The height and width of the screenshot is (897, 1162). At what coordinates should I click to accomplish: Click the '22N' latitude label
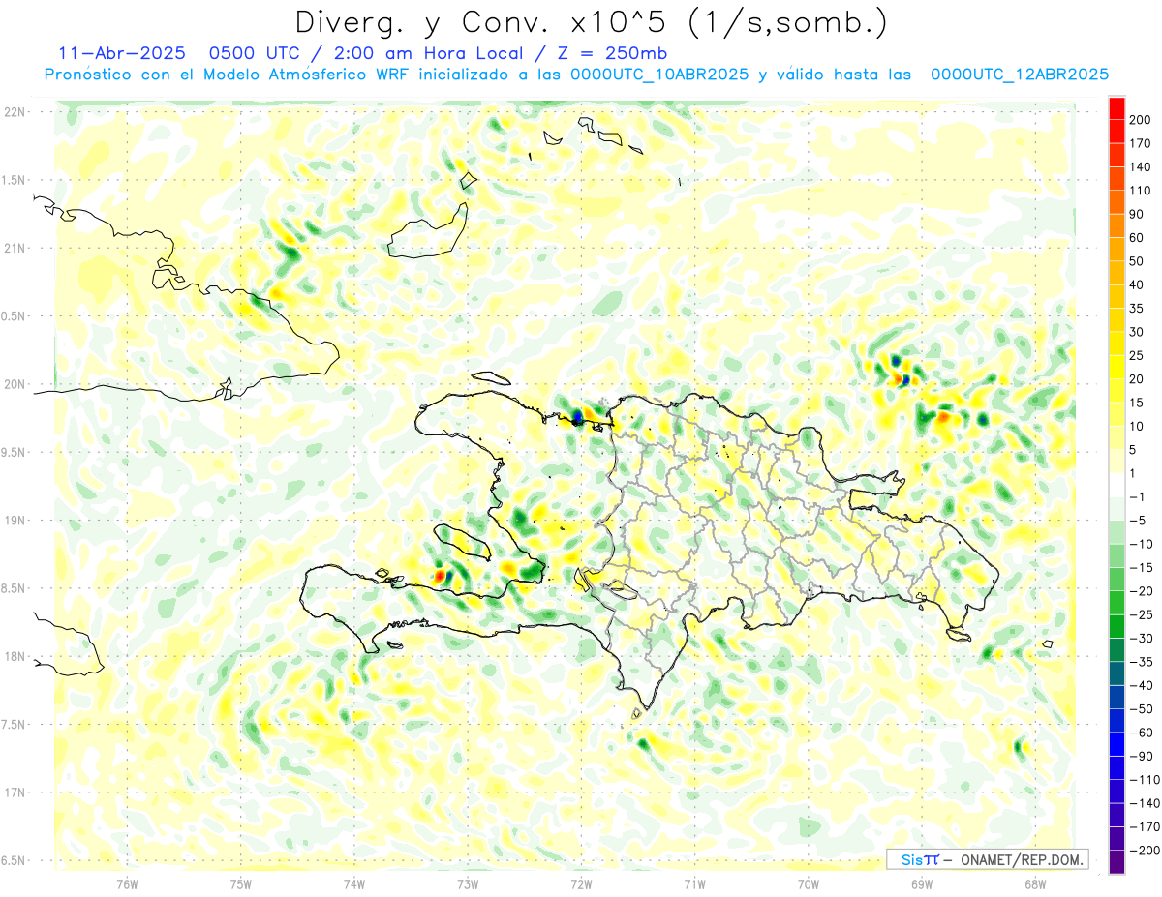15,112
